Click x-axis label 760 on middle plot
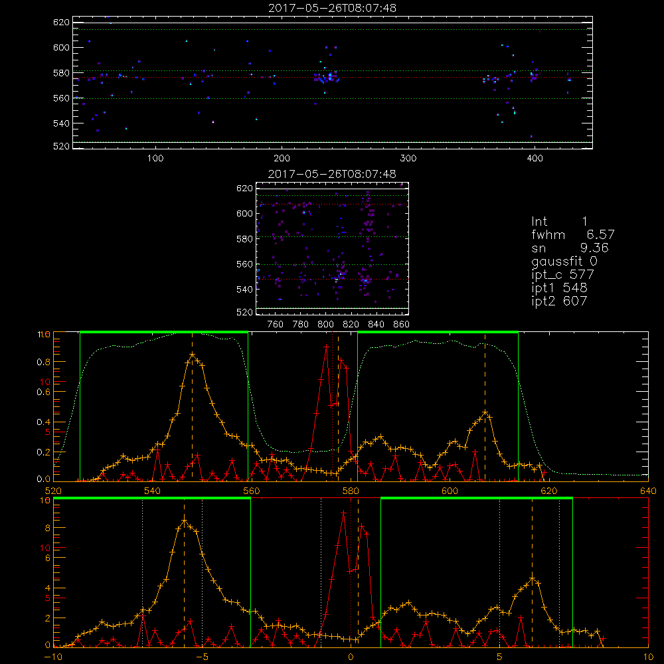Screen dimensions: 664x664 coord(276,325)
